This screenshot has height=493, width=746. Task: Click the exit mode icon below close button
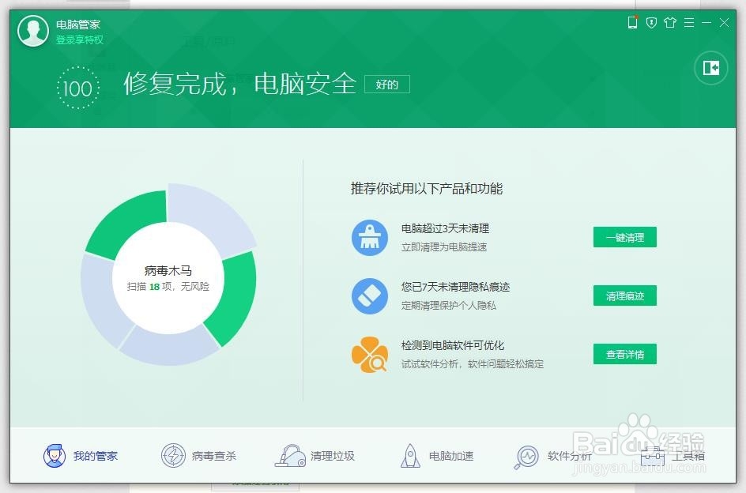pyautogui.click(x=710, y=68)
